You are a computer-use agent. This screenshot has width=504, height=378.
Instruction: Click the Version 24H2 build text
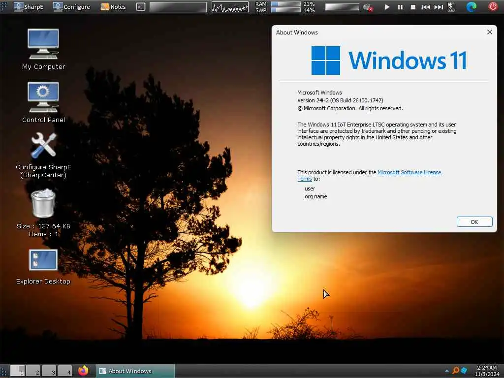tap(340, 100)
